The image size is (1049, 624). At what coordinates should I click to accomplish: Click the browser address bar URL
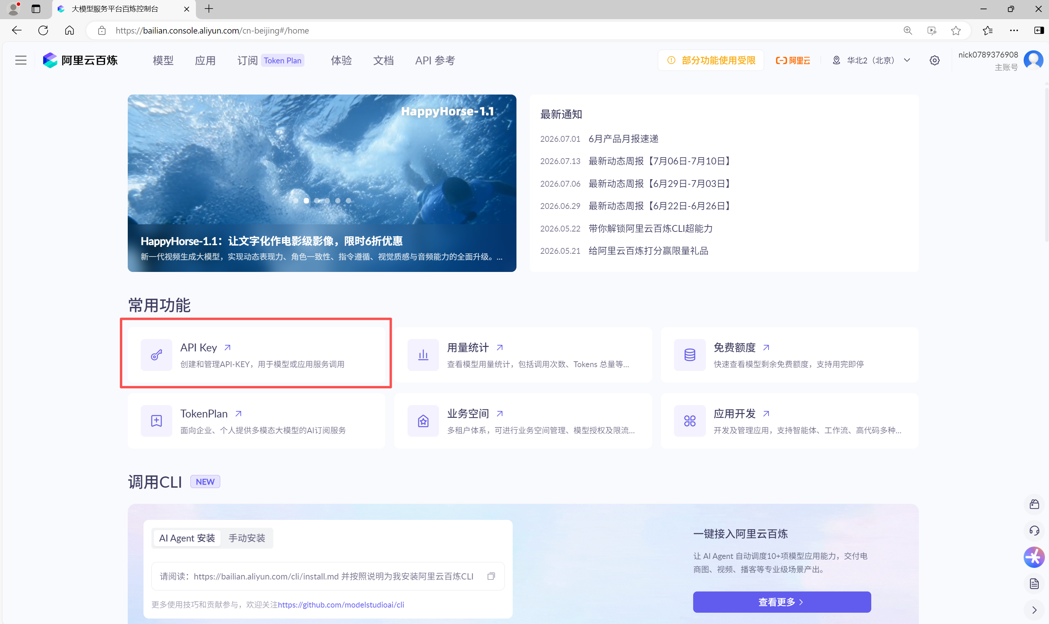(212, 30)
